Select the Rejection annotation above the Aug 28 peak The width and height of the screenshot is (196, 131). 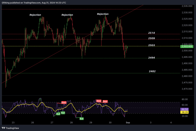(67, 15)
